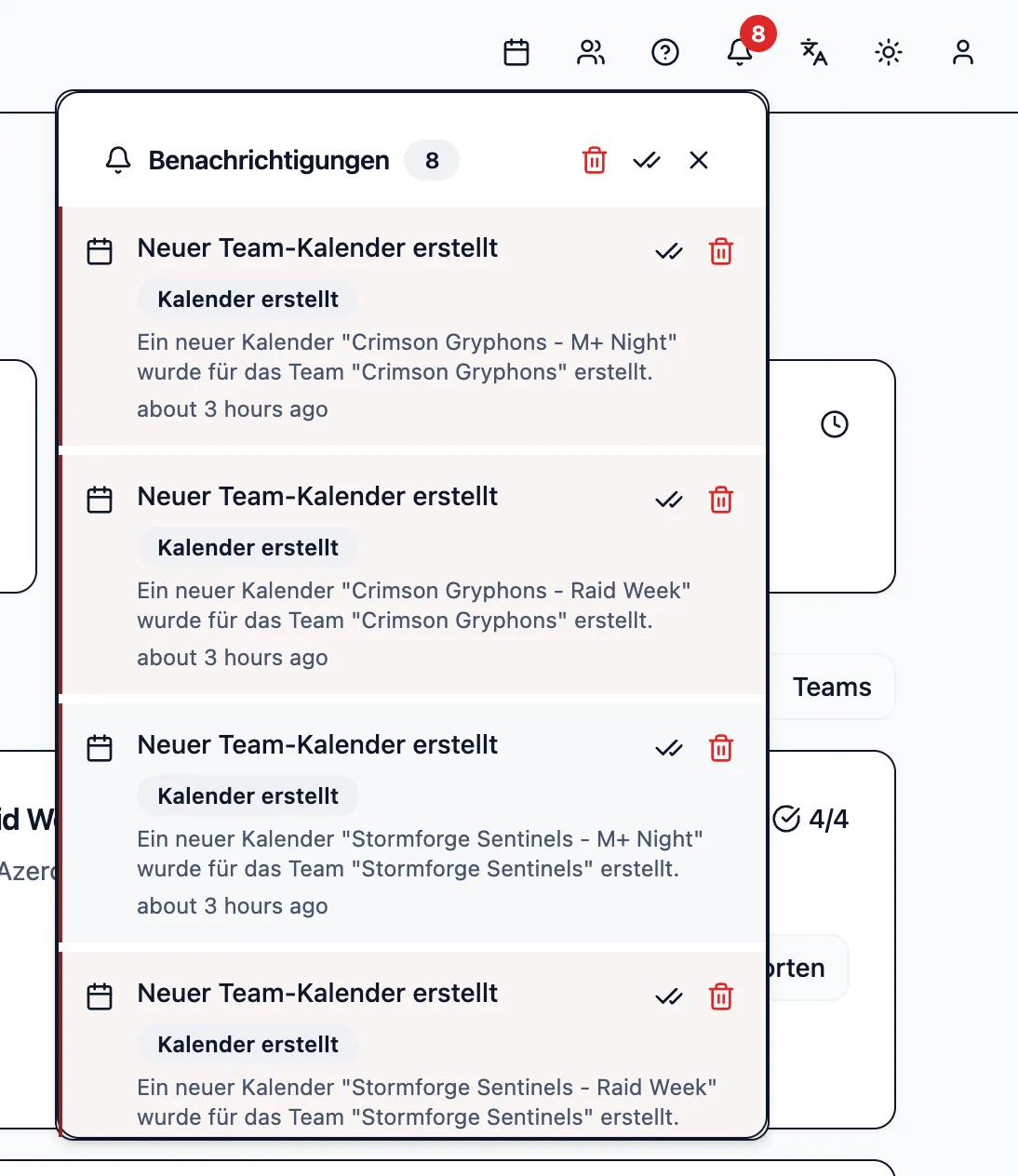The image size is (1018, 1176).
Task: Toggle light/dark theme with the sun icon
Action: point(889,52)
